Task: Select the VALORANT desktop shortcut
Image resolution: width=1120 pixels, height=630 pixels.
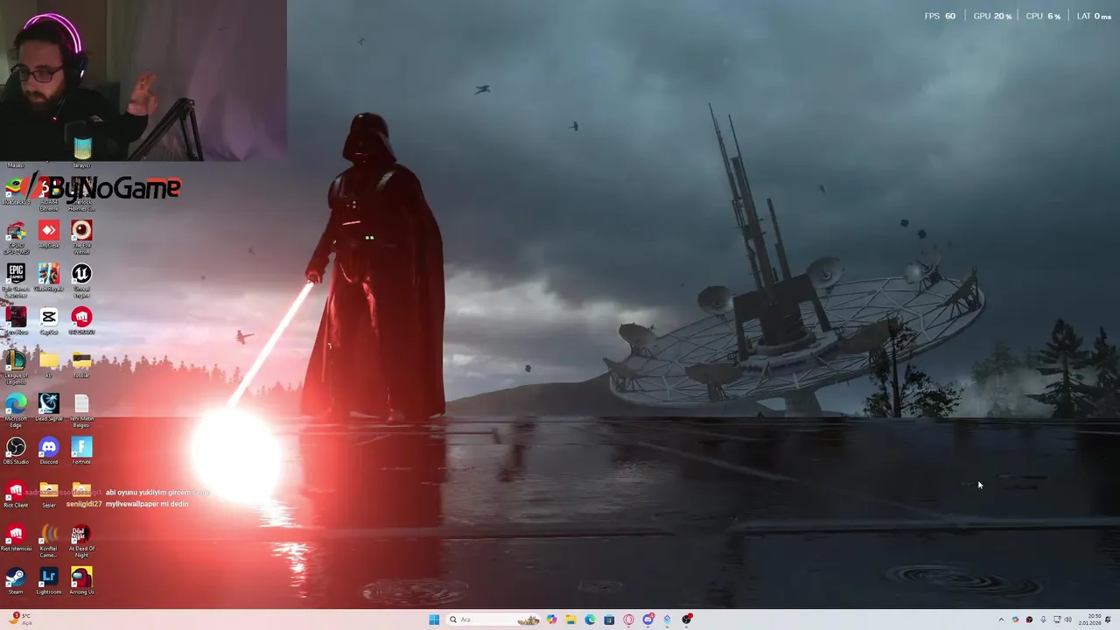Action: point(81,320)
